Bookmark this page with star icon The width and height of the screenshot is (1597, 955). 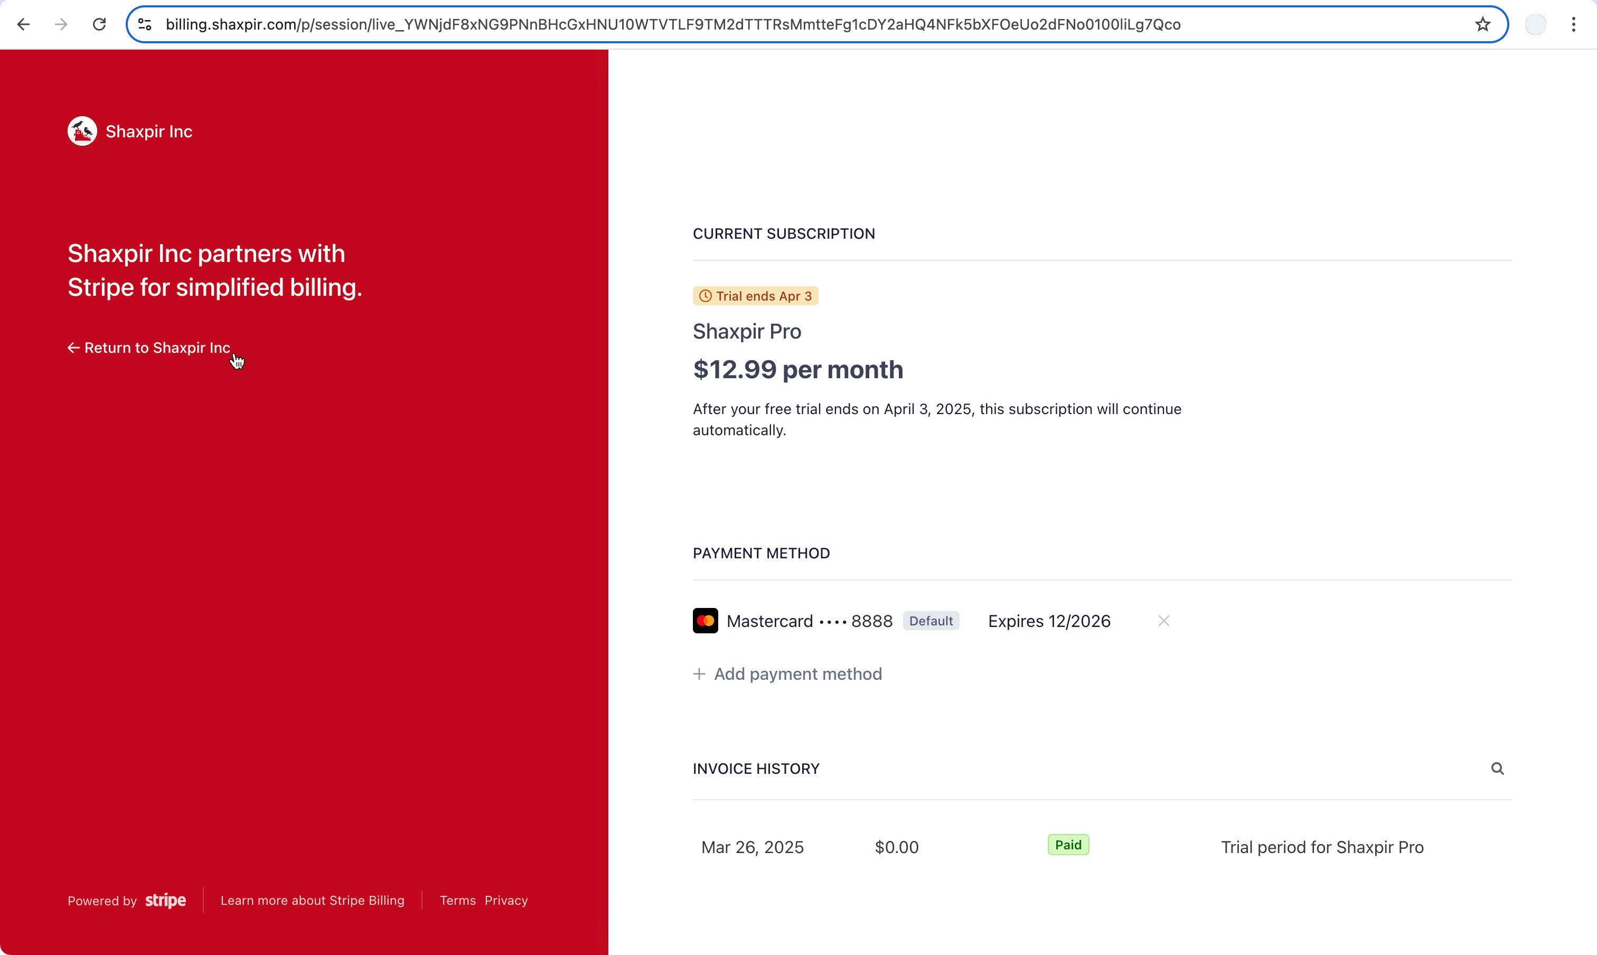pos(1482,24)
